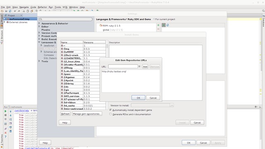Expand the External Libraries tree node
This screenshot has height=149, width=265.
click(x=5, y=22)
